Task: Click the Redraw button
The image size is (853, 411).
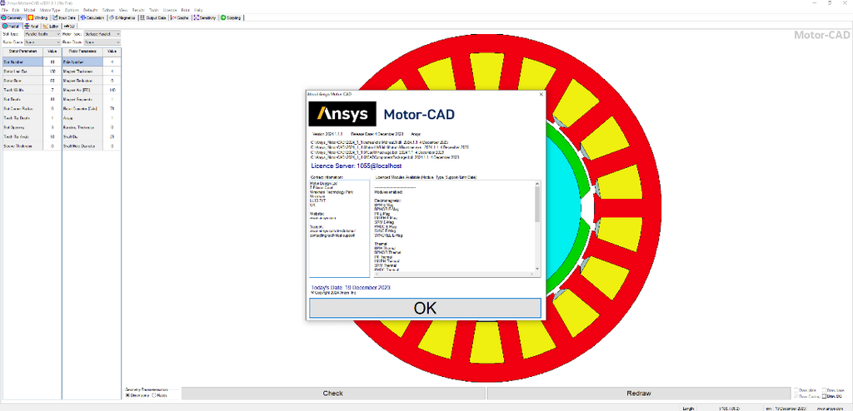Action: point(639,393)
